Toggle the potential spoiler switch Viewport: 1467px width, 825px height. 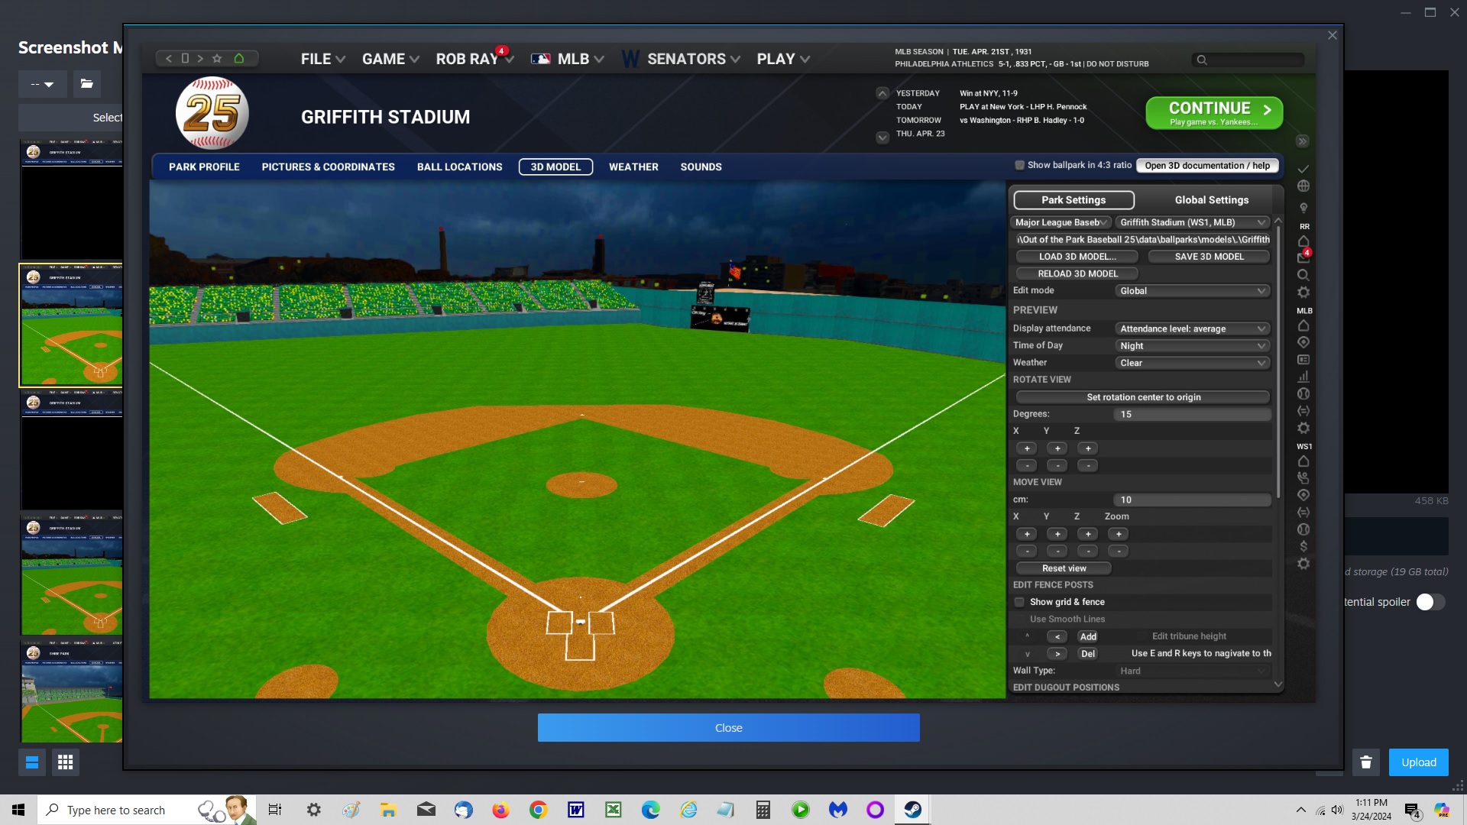[x=1430, y=602]
